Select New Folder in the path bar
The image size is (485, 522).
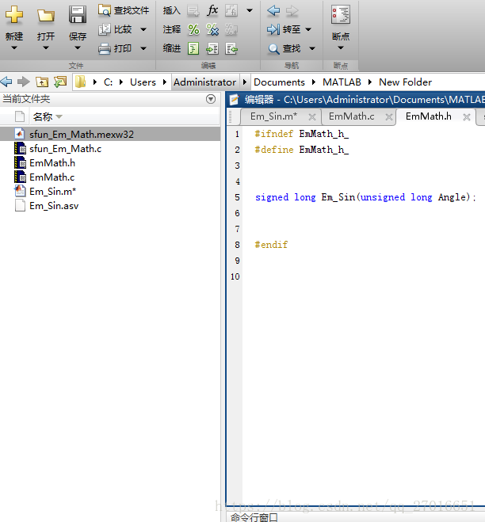[406, 82]
